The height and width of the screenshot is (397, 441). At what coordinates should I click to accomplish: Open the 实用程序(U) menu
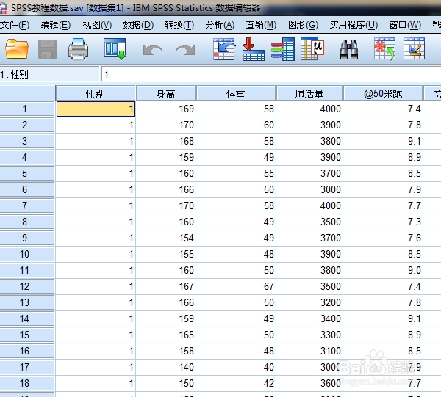354,25
